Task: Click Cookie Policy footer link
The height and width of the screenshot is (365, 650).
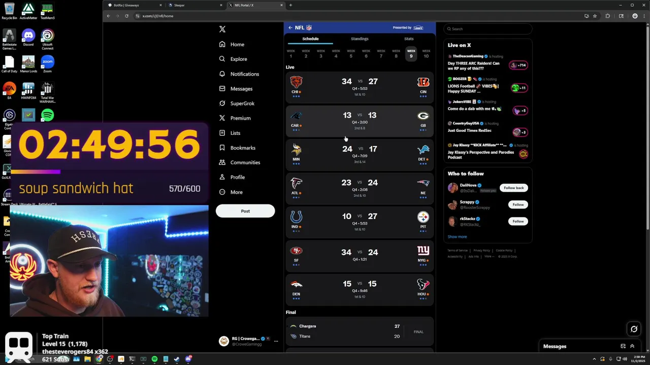Action: pos(504,250)
